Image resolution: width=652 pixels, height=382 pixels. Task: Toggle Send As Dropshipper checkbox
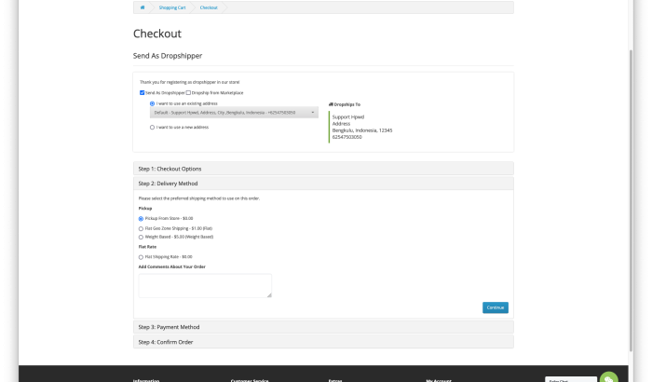coord(143,93)
